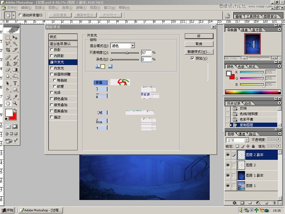Screen dimensions: 285x214
Task: Select the Type tool
Action: (x=15, y=83)
